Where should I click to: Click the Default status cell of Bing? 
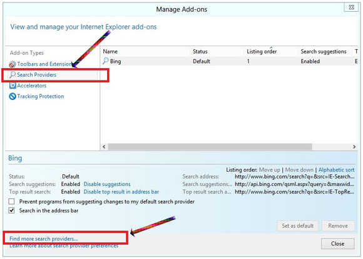click(202, 61)
